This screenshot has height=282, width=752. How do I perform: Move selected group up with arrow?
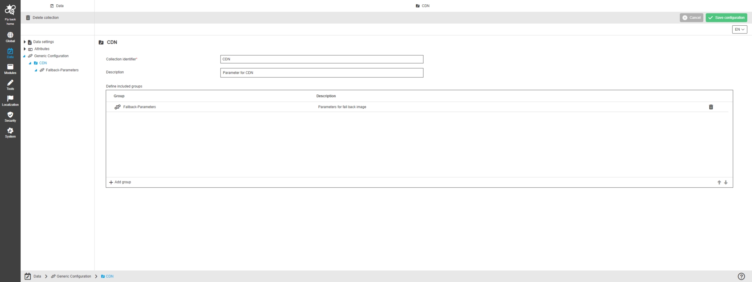[x=719, y=182]
